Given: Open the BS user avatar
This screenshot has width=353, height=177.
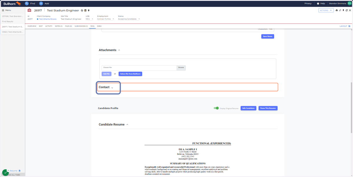Looking at the screenshot, I should [x=349, y=4].
